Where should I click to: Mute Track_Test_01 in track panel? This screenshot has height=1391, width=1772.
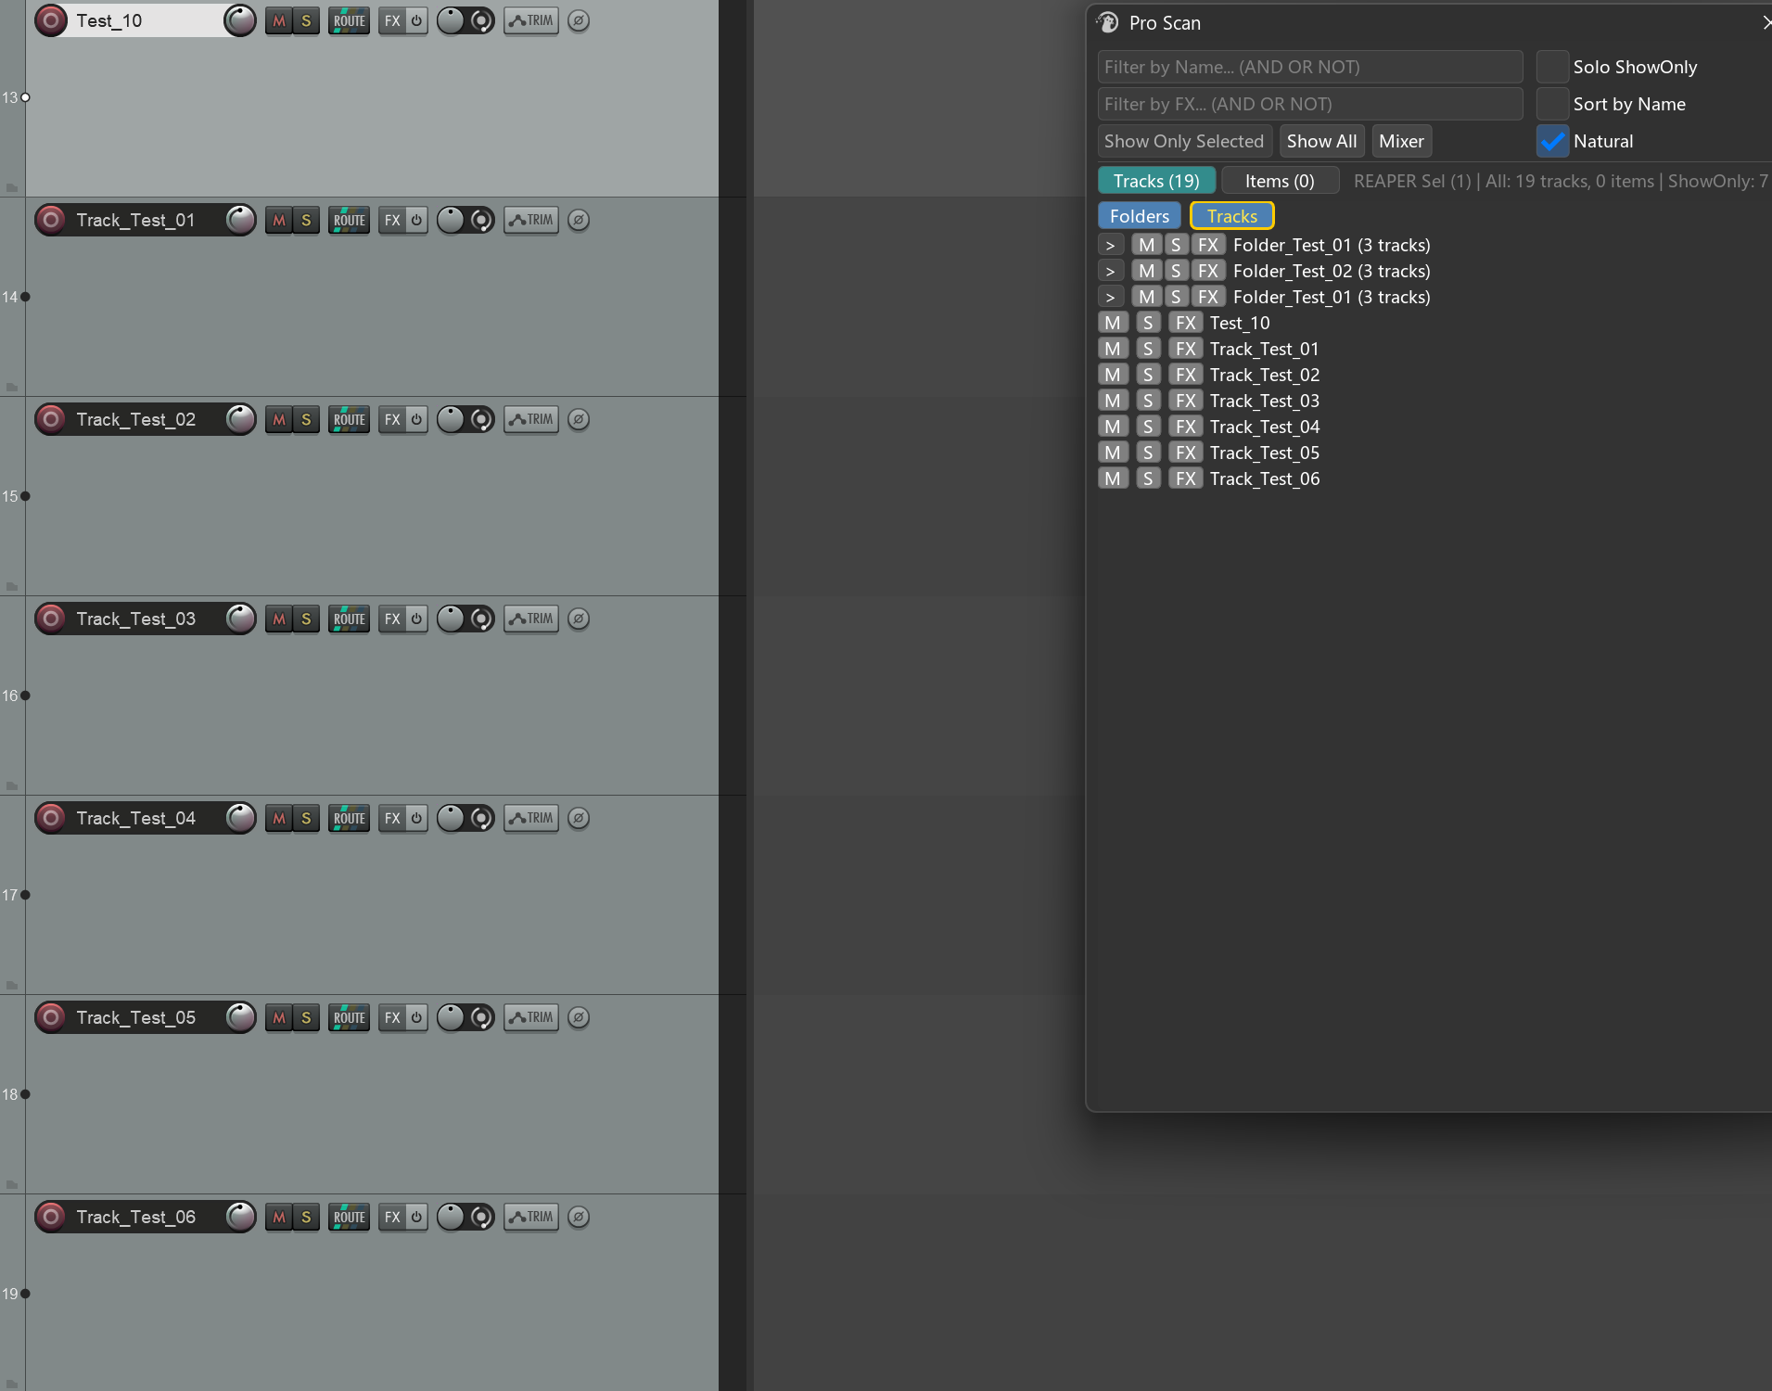coord(279,220)
